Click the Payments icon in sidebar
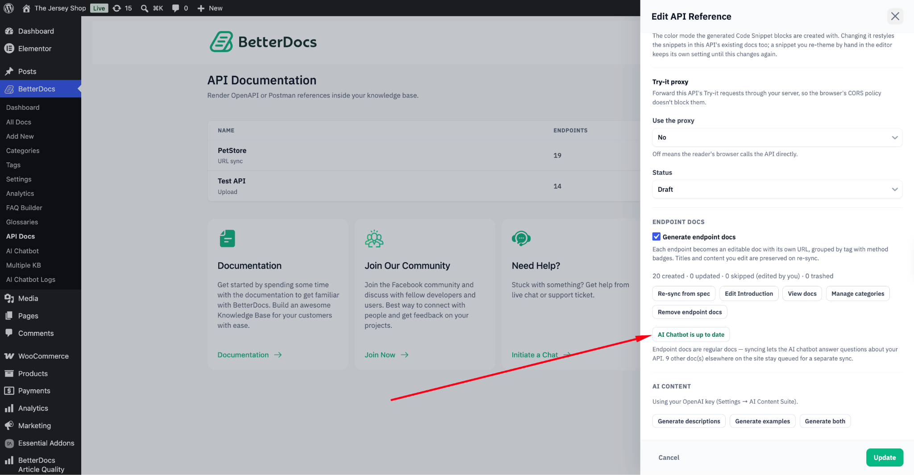914x475 pixels. point(9,391)
